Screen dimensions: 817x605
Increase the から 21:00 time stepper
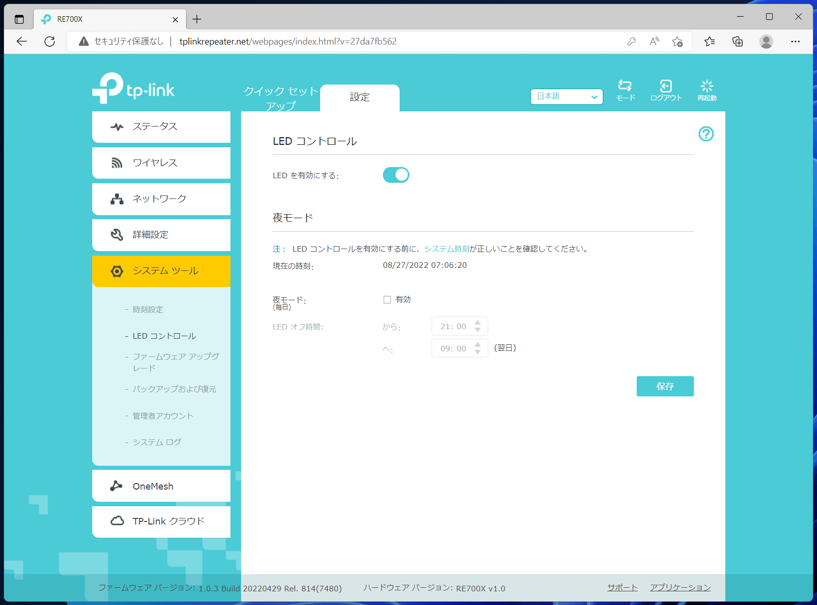[477, 322]
